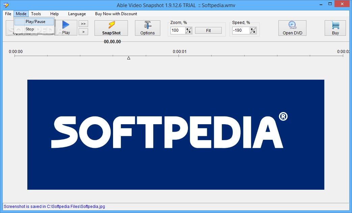
Task: Click the Zoom percent input field
Action: point(178,30)
